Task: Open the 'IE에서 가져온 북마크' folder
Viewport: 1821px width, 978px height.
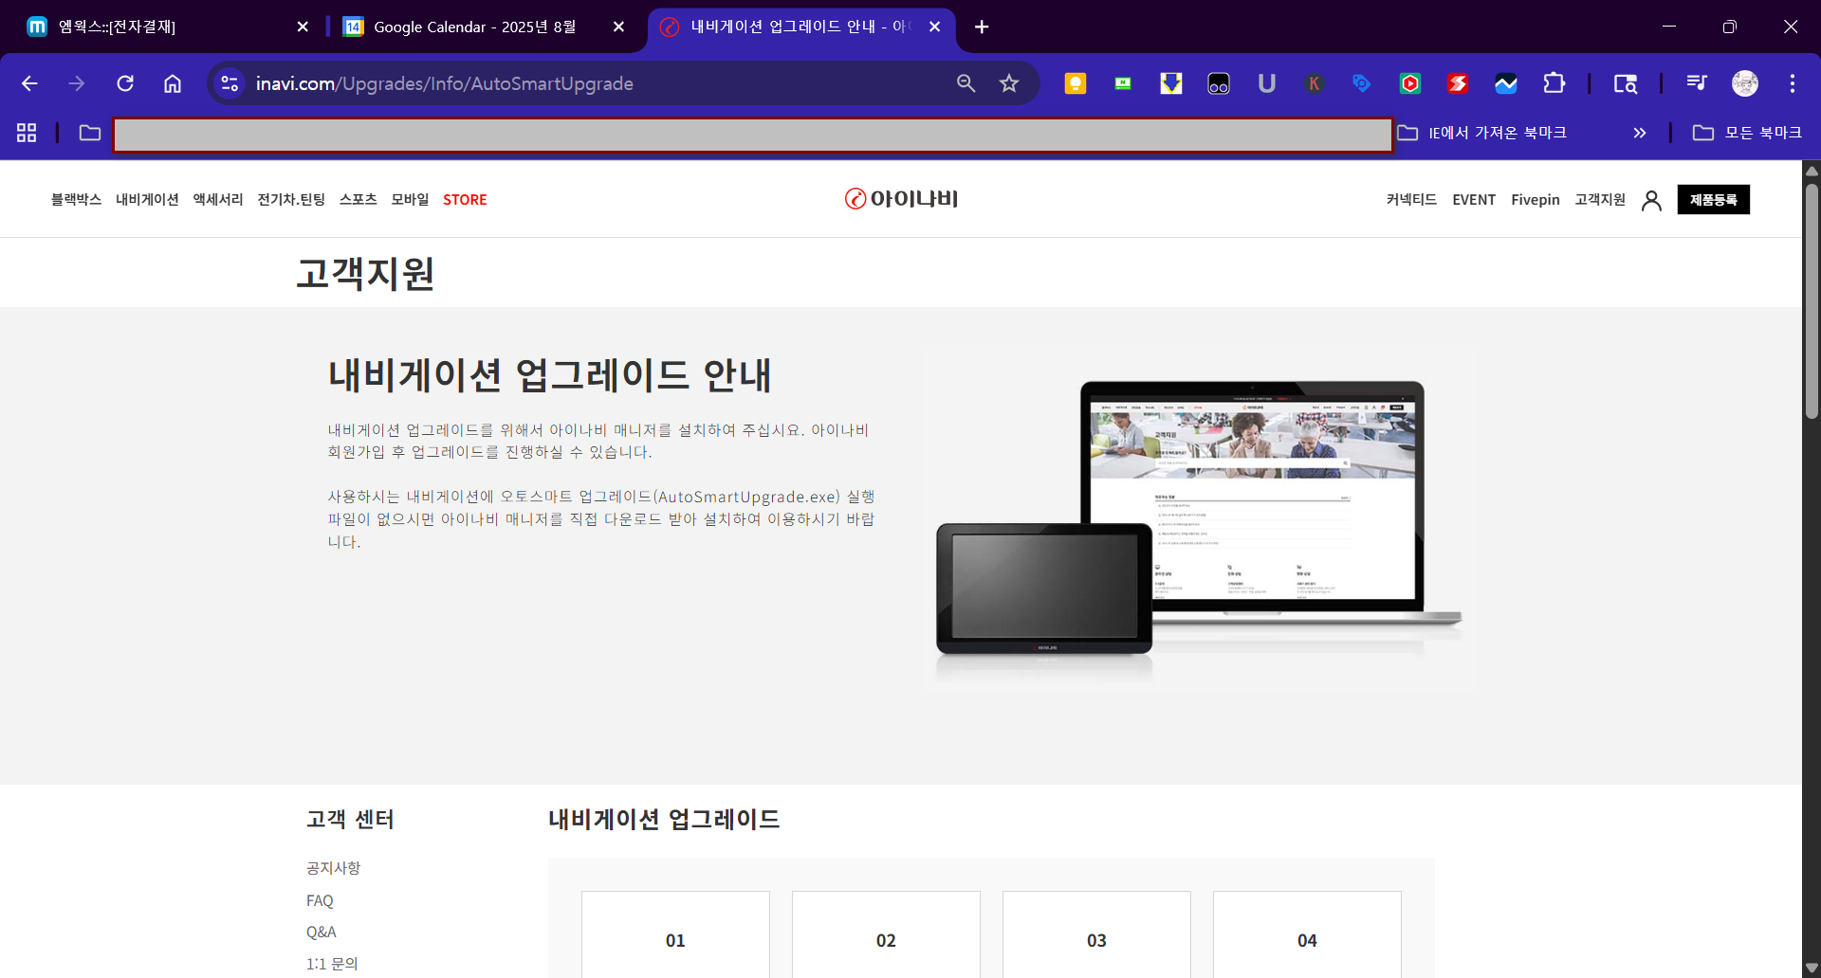Action: point(1481,133)
